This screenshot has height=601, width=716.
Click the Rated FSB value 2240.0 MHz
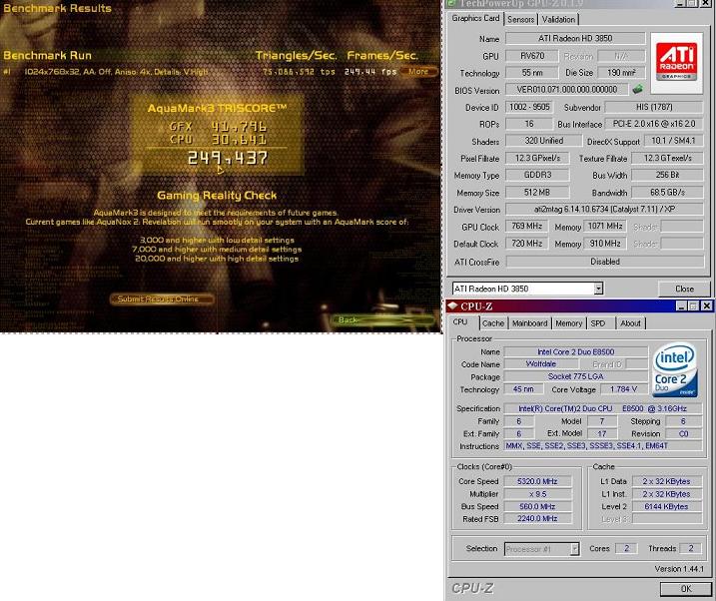tap(537, 518)
